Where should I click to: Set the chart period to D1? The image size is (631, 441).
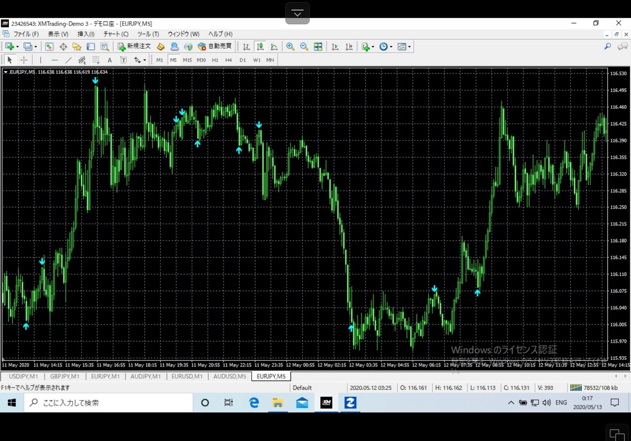pos(243,60)
